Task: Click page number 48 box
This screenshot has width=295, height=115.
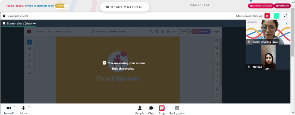Action: (217, 64)
